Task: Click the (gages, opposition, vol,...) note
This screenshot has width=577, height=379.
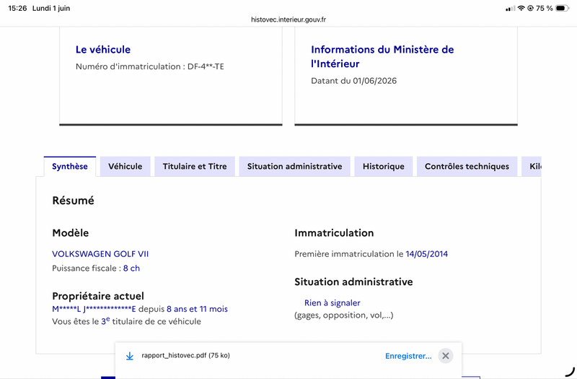Action: [x=344, y=315]
